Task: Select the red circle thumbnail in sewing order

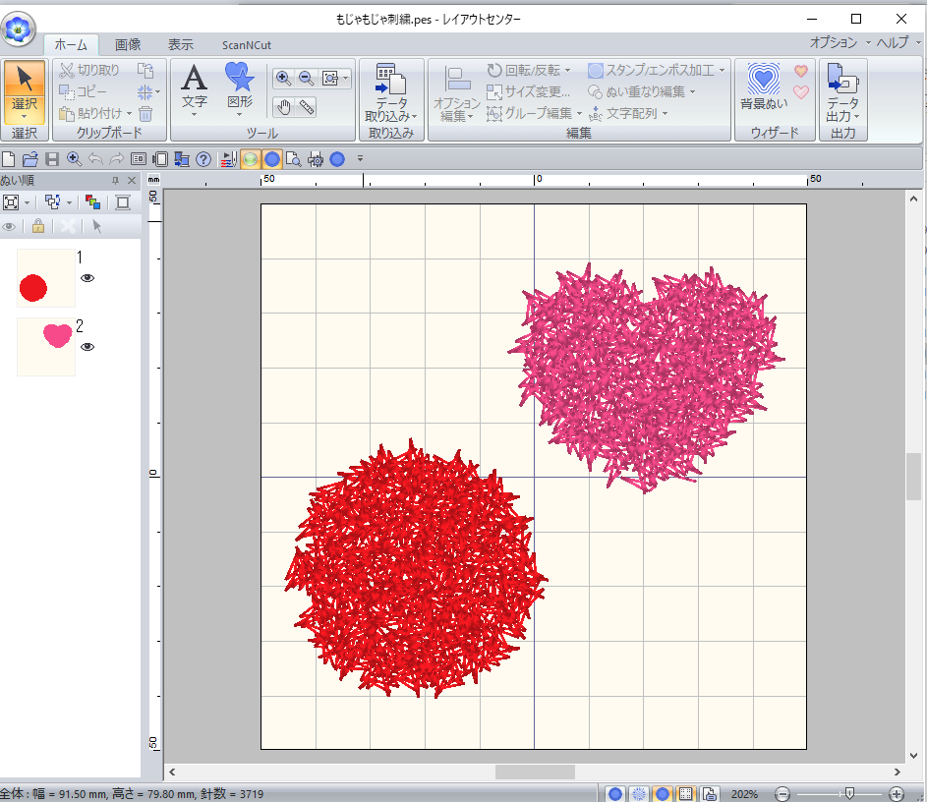Action: pyautogui.click(x=45, y=278)
